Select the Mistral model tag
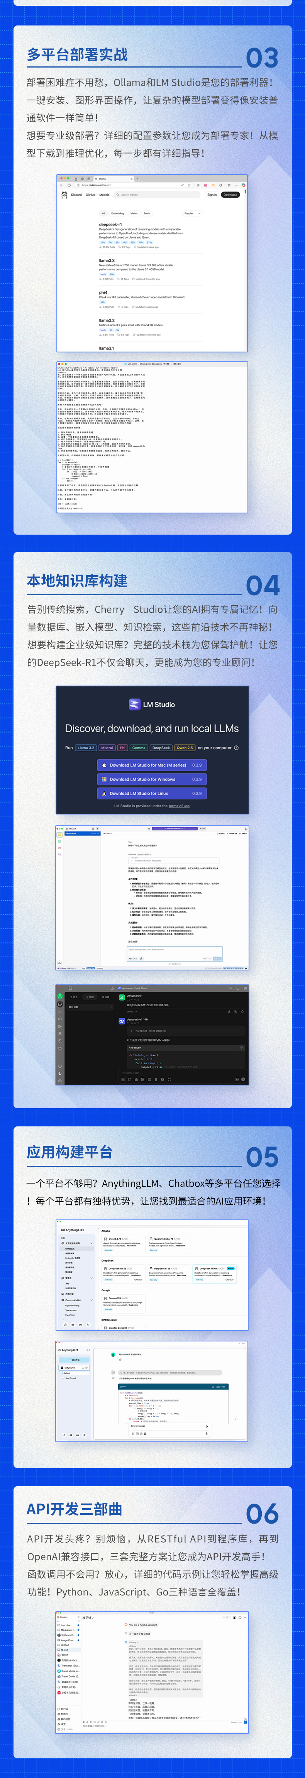The width and height of the screenshot is (305, 1778). [107, 747]
